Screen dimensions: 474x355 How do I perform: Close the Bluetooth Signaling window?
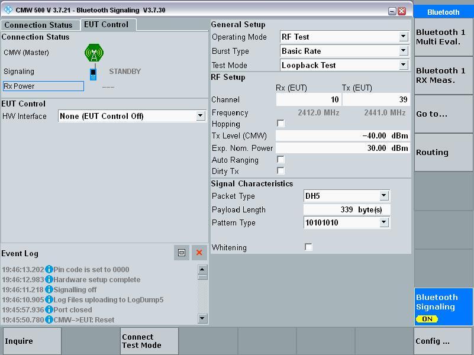pos(402,11)
